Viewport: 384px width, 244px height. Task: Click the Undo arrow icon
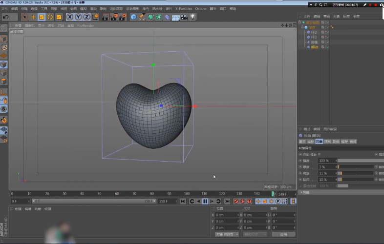coord(6,17)
